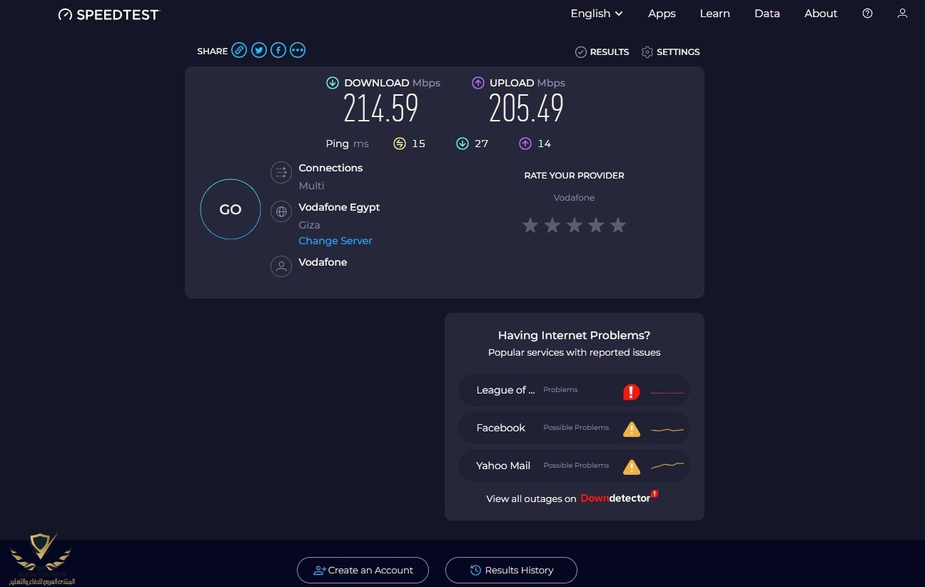
Task: Open the help question mark icon
Action: pos(867,14)
